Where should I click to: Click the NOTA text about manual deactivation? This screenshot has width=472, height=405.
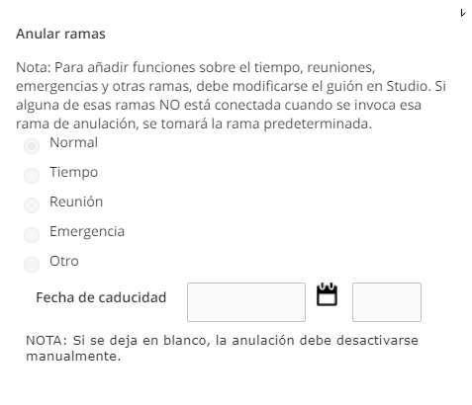222,348
